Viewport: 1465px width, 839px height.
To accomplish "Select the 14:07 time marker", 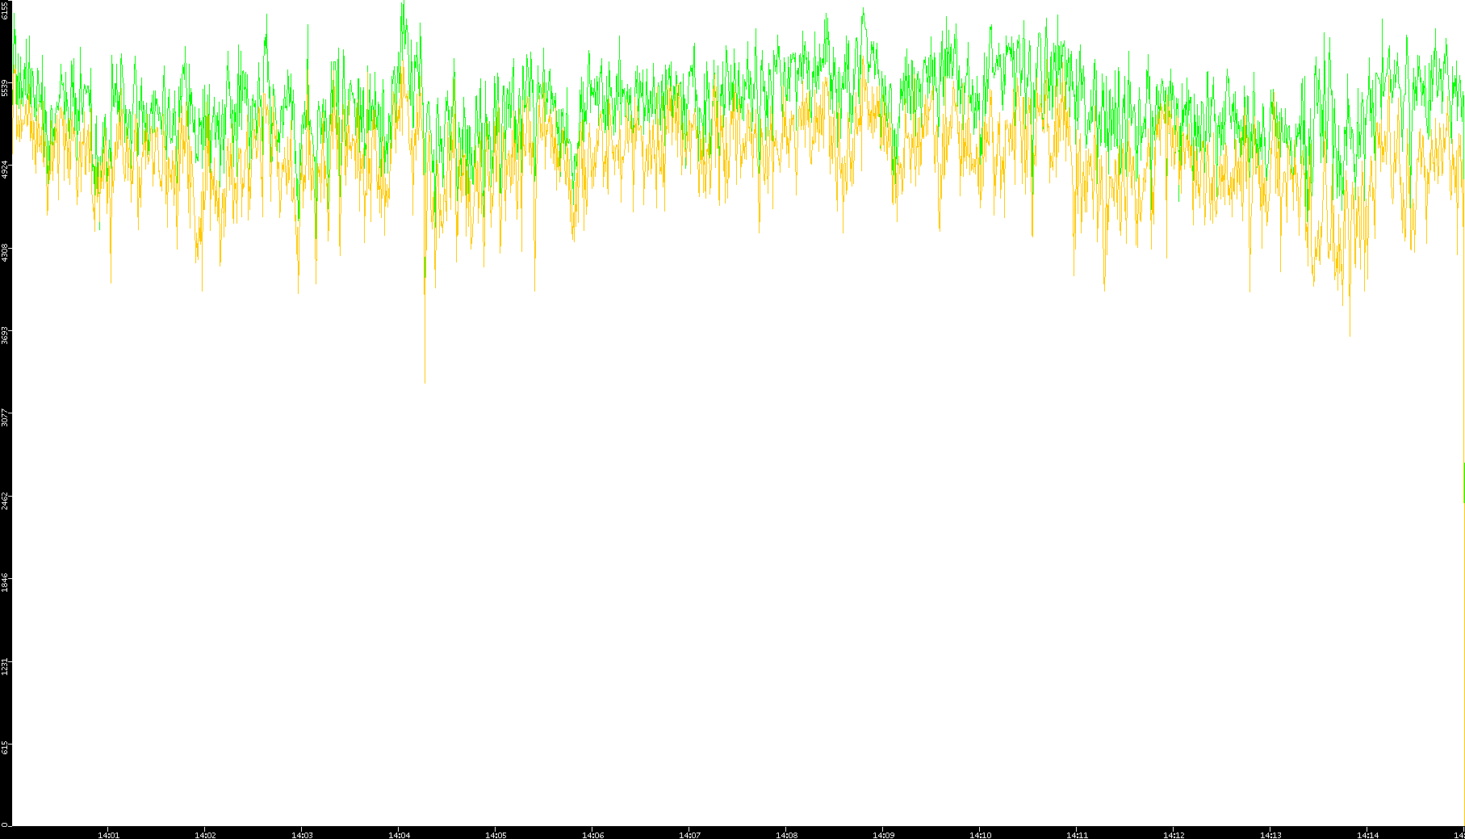I will tap(689, 835).
